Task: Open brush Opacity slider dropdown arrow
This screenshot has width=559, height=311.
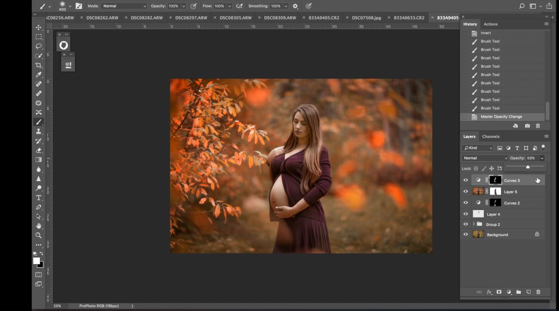Action: click(x=184, y=6)
